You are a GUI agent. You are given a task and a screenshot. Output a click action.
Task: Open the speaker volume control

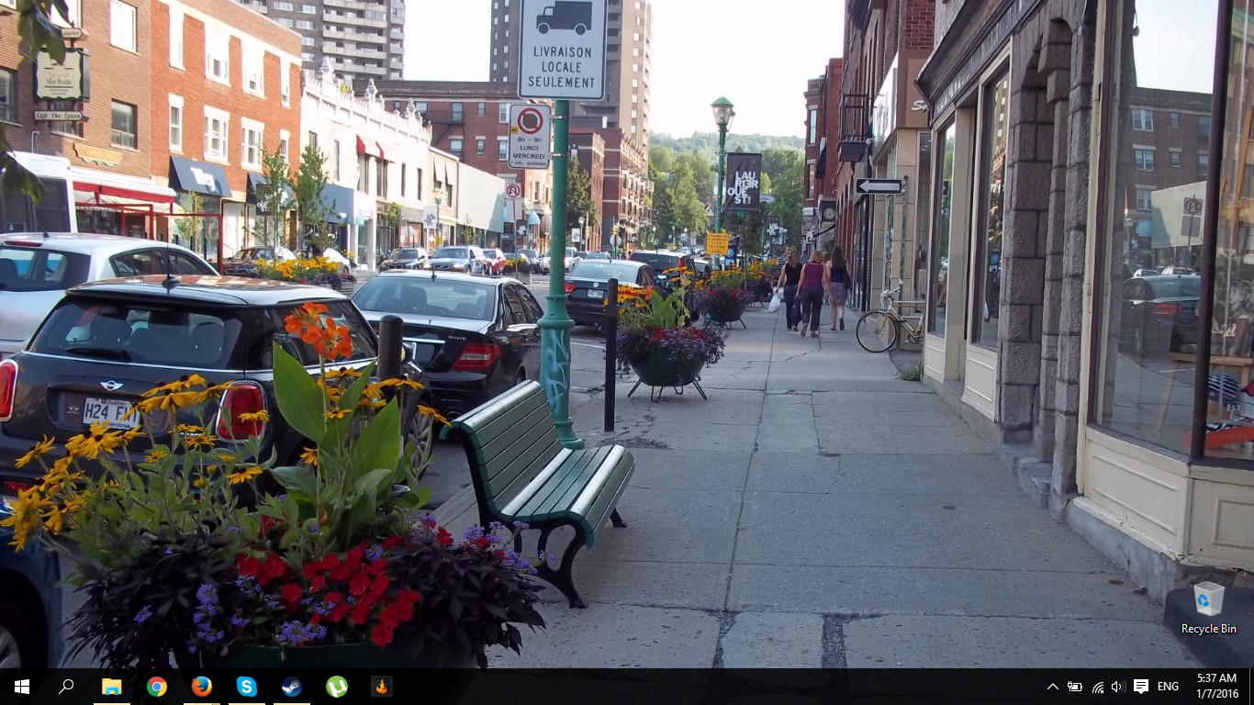click(x=1117, y=687)
